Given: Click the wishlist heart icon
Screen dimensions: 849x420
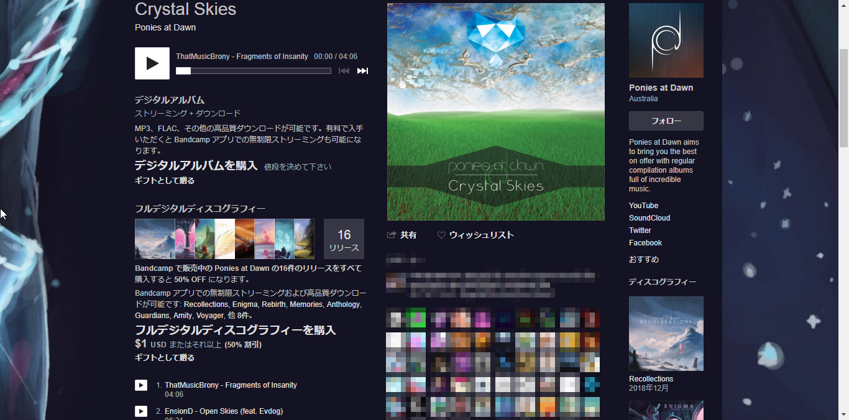Looking at the screenshot, I should point(441,235).
